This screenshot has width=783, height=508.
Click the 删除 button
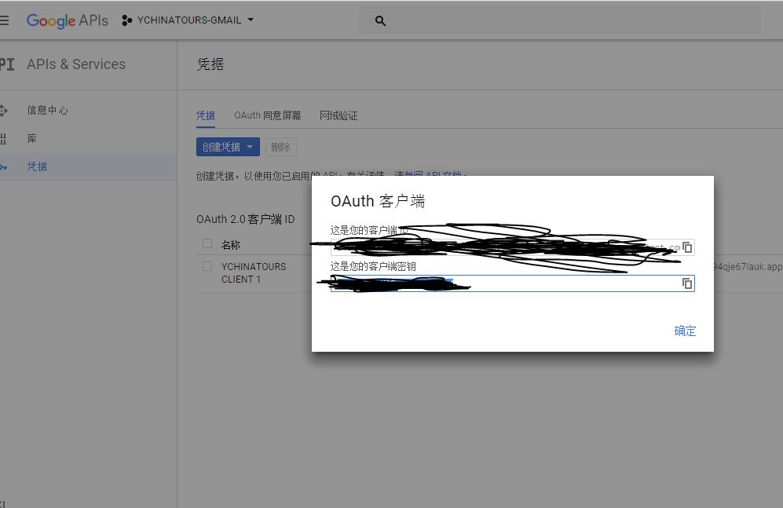click(x=280, y=147)
